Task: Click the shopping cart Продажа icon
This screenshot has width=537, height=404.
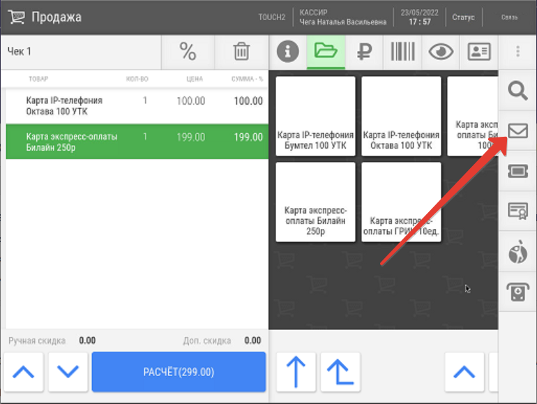Action: coord(17,17)
